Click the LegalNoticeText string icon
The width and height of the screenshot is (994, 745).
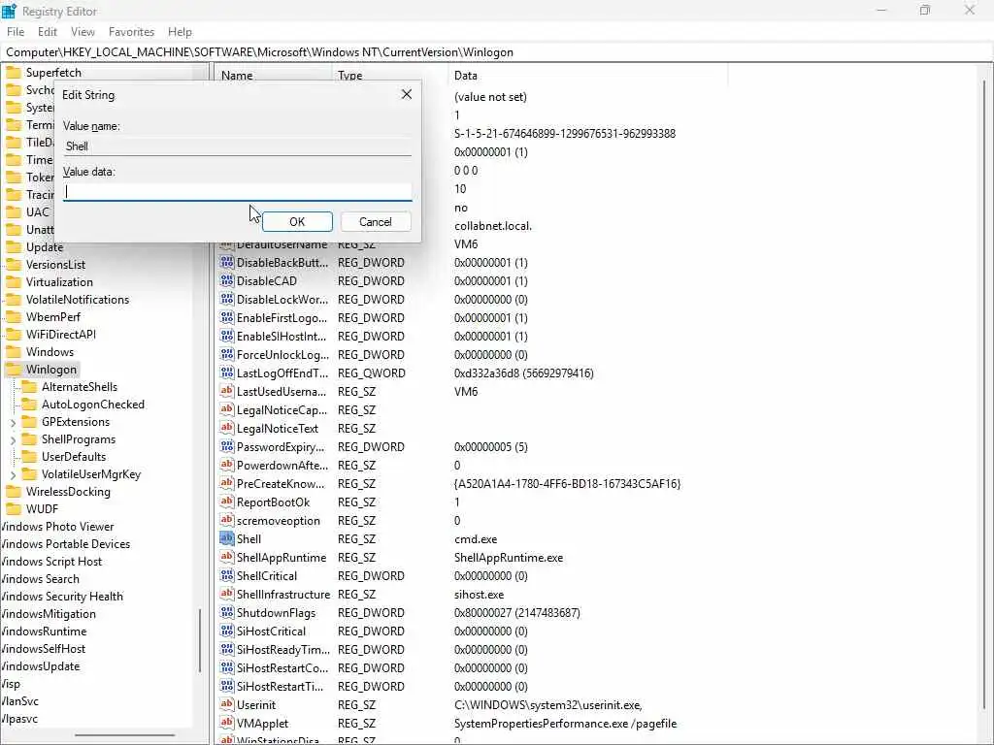(x=226, y=428)
